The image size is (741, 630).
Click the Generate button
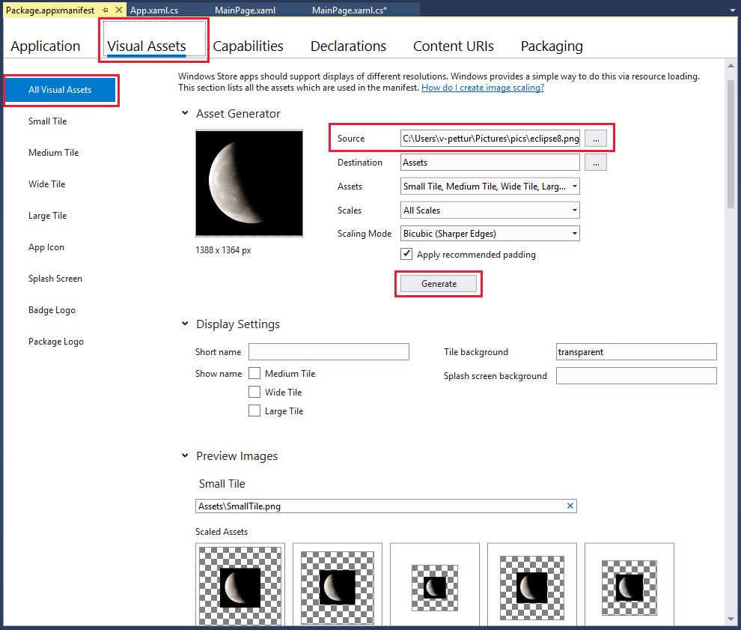[x=439, y=284]
